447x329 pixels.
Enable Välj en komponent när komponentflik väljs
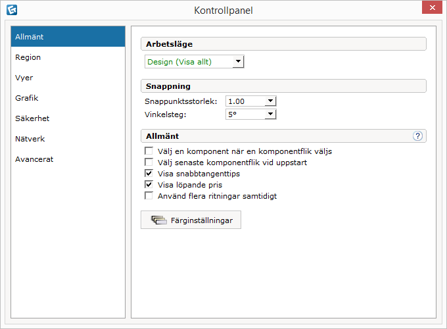(x=149, y=151)
